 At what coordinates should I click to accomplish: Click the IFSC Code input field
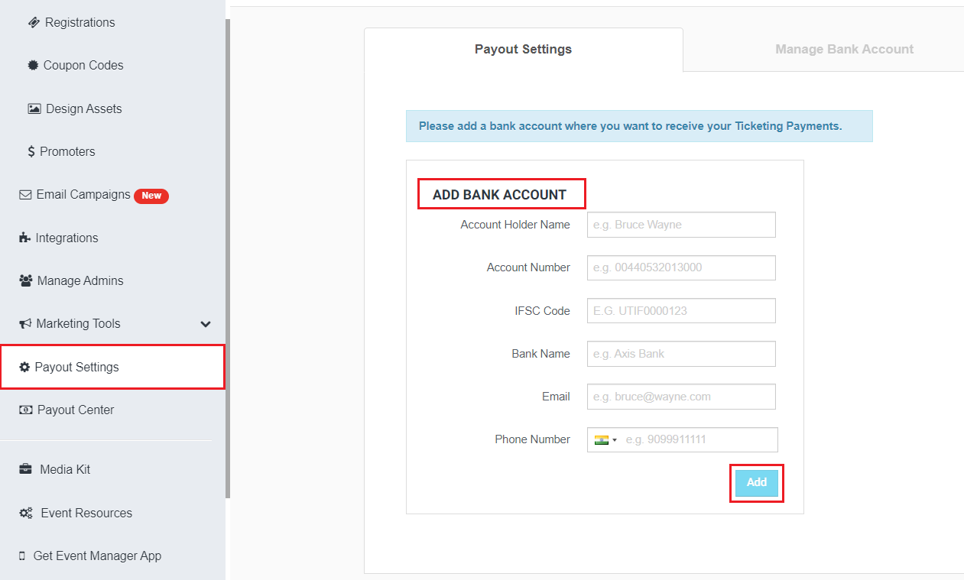tap(680, 310)
